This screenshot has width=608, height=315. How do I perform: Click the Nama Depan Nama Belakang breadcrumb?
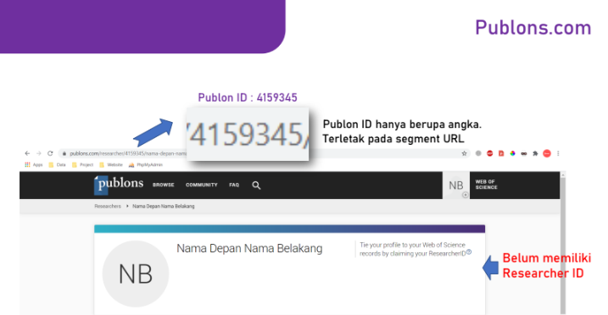(x=164, y=207)
